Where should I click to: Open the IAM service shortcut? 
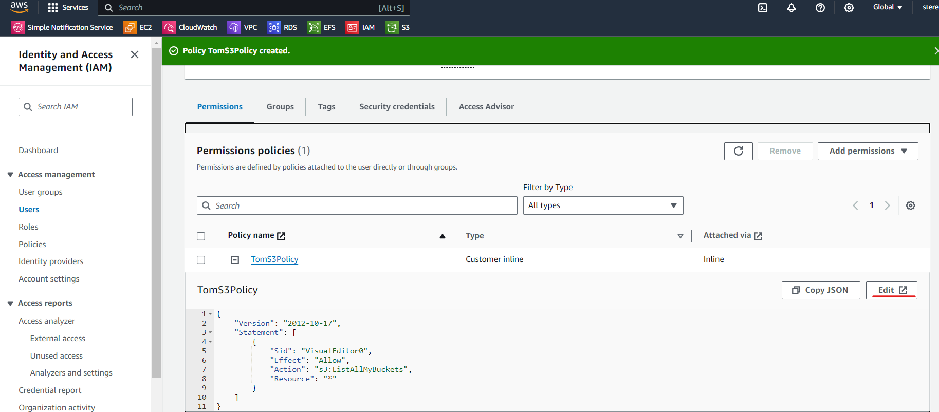(360, 27)
